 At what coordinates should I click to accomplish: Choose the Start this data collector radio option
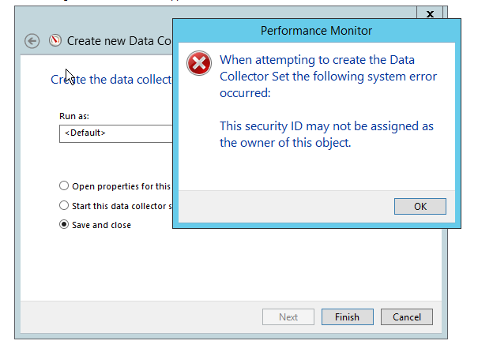tap(64, 205)
